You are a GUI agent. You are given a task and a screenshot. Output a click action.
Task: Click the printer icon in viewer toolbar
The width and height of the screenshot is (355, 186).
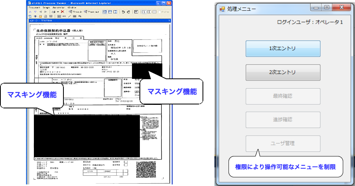pyautogui.click(x=53, y=12)
